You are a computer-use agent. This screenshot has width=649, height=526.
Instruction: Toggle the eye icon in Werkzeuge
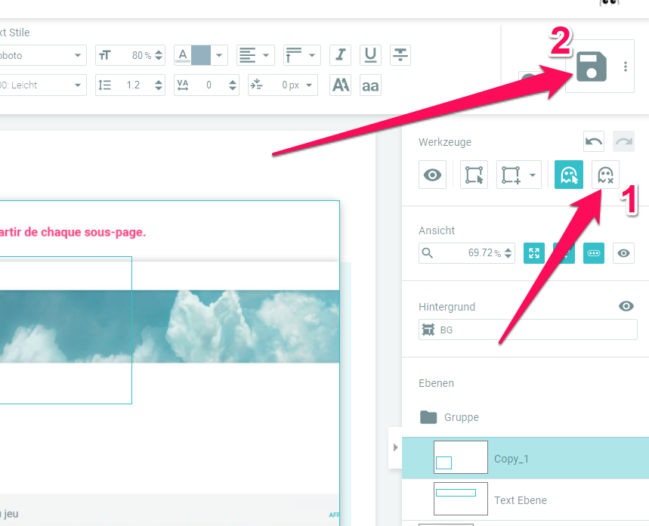pyautogui.click(x=433, y=175)
